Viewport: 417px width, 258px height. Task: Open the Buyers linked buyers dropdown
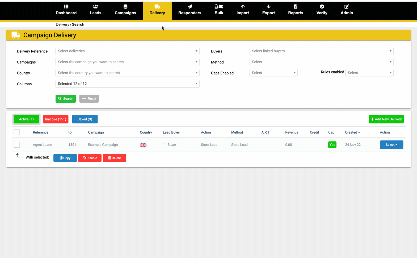pos(321,51)
